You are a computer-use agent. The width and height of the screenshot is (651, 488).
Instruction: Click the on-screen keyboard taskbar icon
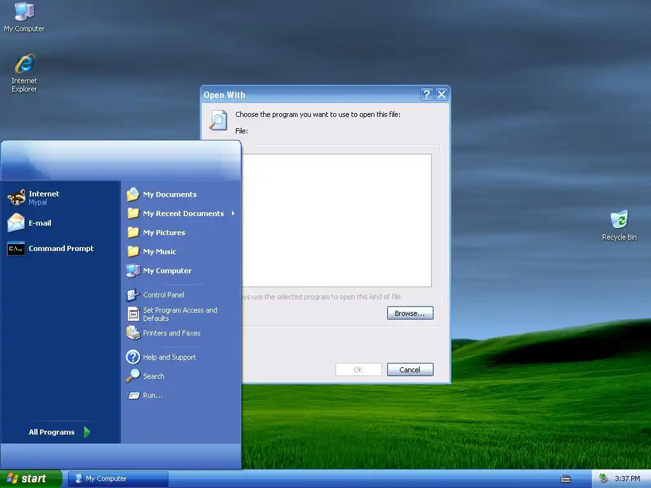(x=565, y=479)
